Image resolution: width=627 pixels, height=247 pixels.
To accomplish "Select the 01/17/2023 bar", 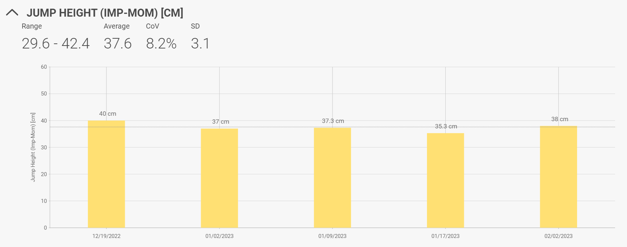I will coord(445,180).
